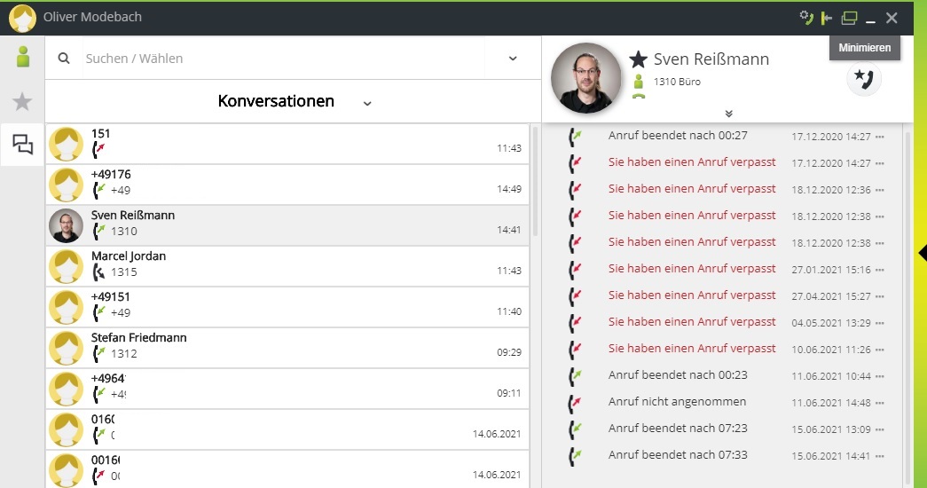The image size is (927, 488).
Task: Select the conversations chat sidebar icon
Action: tap(23, 145)
